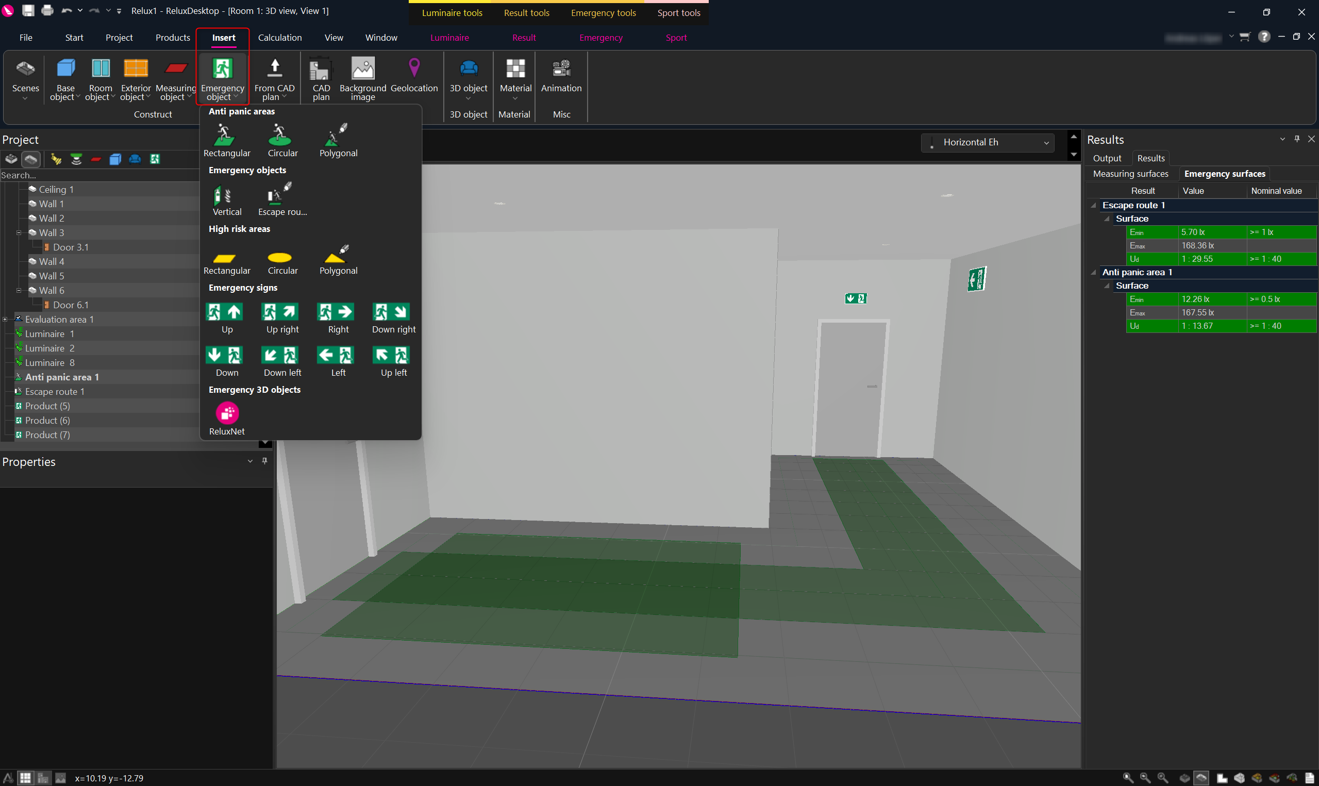Open the 3D object dropdown

(x=468, y=78)
